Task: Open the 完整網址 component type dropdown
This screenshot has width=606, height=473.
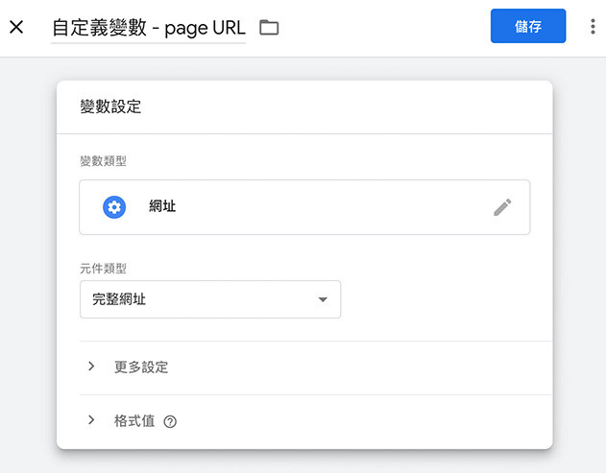Action: coord(210,299)
